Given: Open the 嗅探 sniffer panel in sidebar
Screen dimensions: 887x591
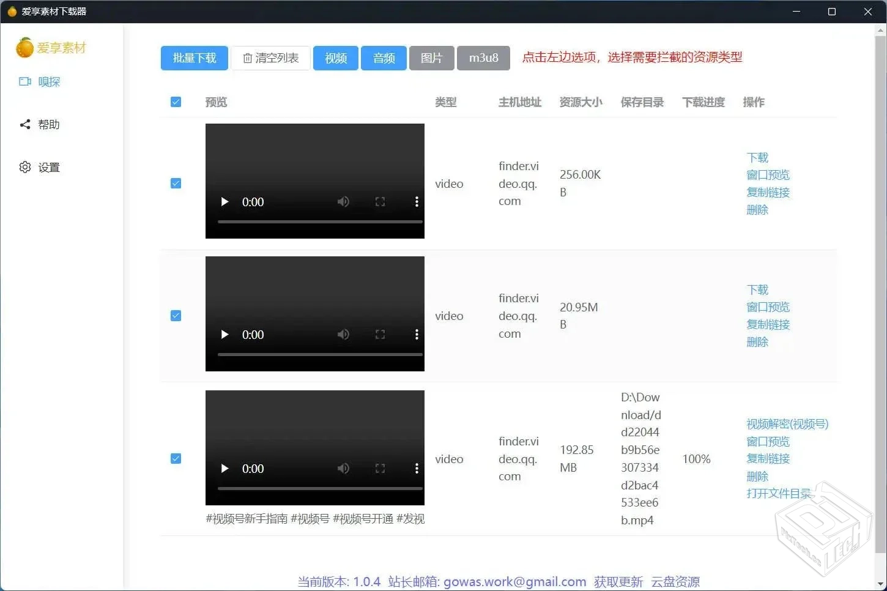Looking at the screenshot, I should coord(49,81).
